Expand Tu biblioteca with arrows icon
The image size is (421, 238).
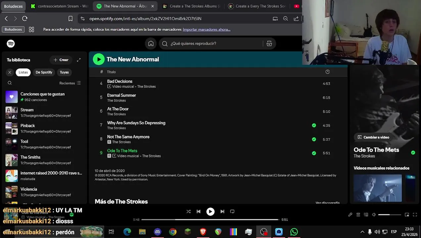pyautogui.click(x=79, y=60)
